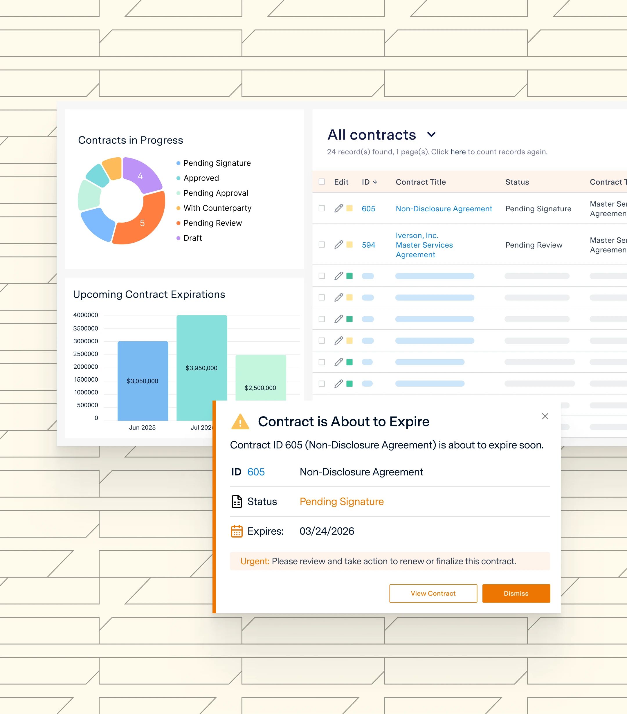
Task: Check the checkbox in the row directly below contract 594
Action: pos(322,276)
